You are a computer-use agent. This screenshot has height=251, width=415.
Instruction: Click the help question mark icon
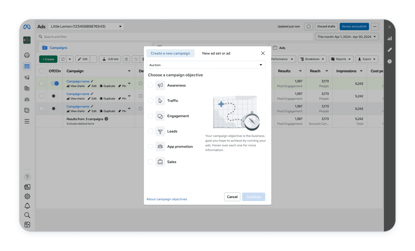click(27, 177)
